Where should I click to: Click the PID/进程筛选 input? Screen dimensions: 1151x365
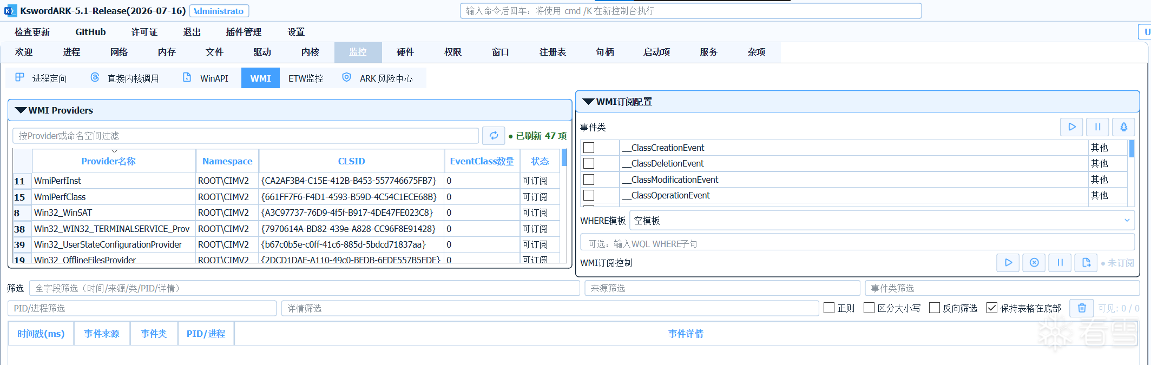142,308
